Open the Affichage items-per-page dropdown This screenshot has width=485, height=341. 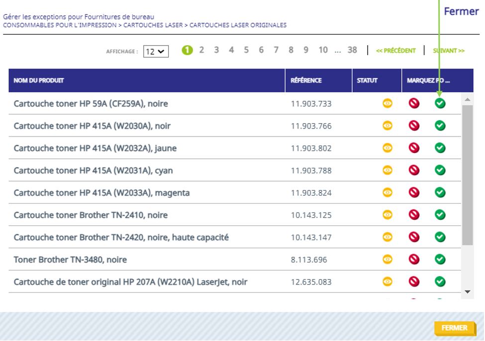pos(156,51)
